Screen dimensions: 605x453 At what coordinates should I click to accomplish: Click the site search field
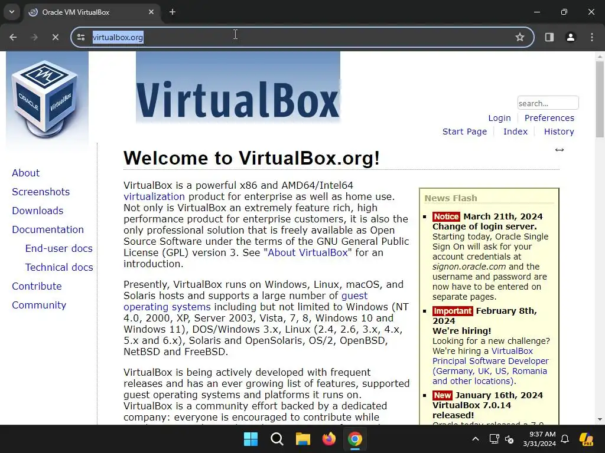point(548,103)
